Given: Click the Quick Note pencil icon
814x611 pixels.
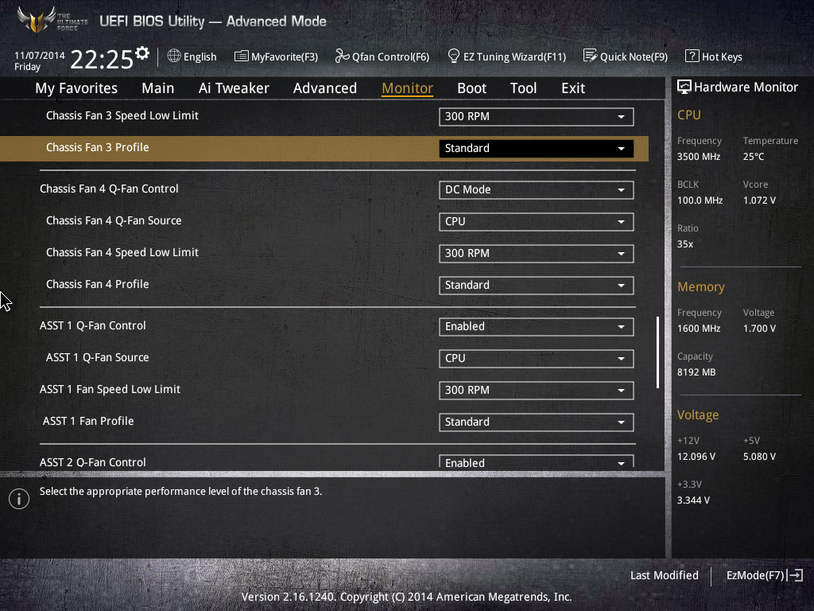Looking at the screenshot, I should coord(590,56).
